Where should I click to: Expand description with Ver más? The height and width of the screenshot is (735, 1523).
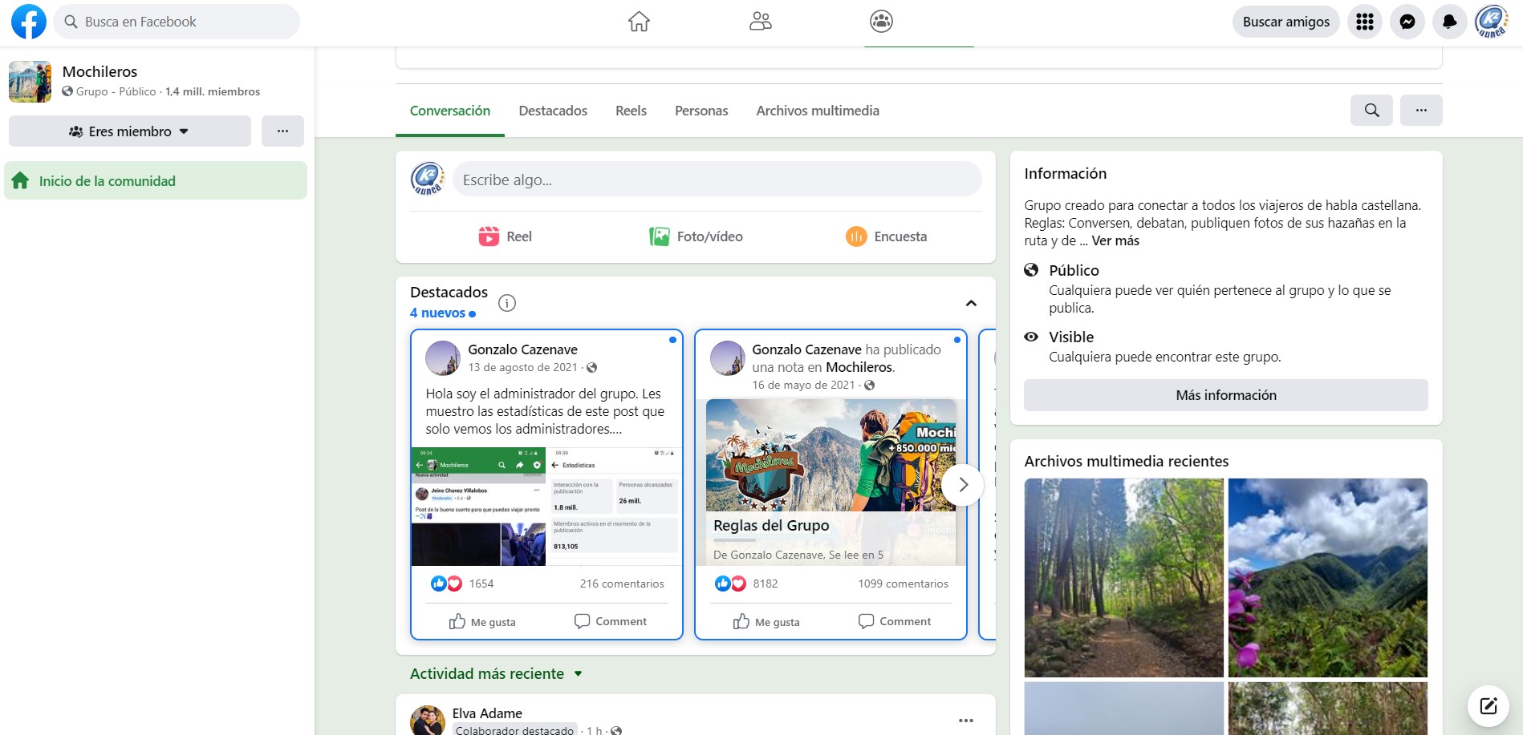pos(1115,240)
